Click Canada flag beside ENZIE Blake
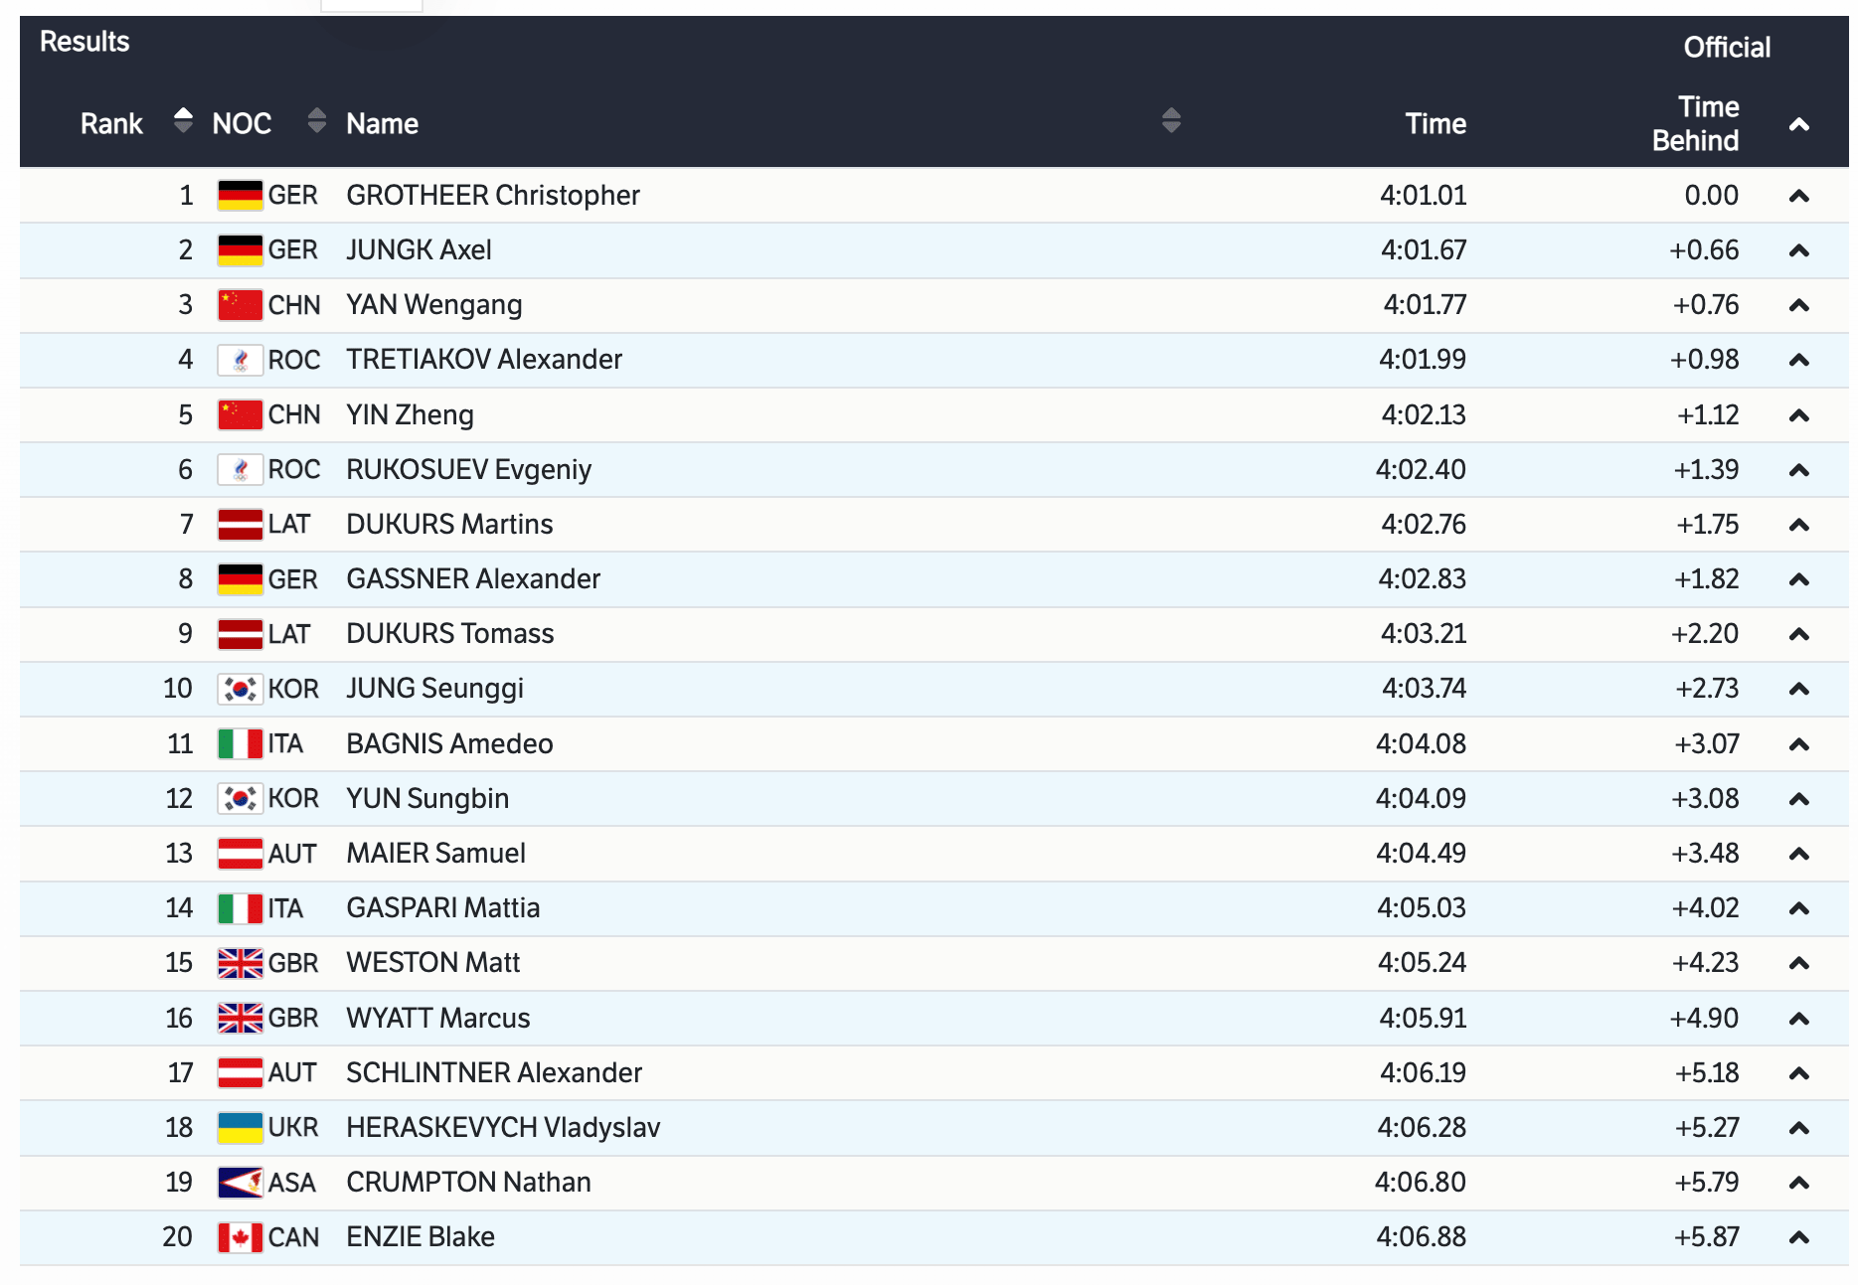The image size is (1858, 1286). (x=240, y=1237)
